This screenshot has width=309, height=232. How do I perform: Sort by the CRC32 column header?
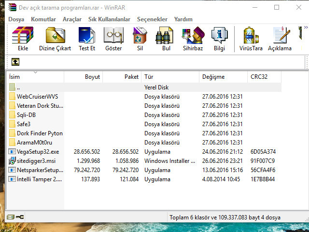[264, 77]
